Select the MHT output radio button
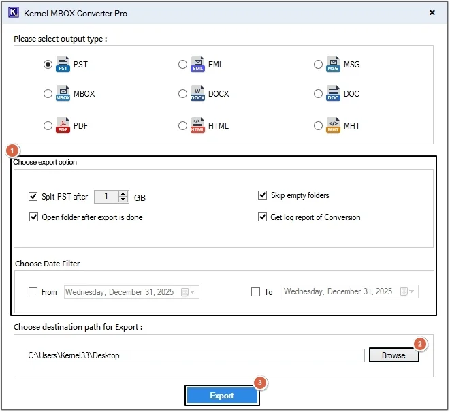450x412 pixels. point(318,126)
